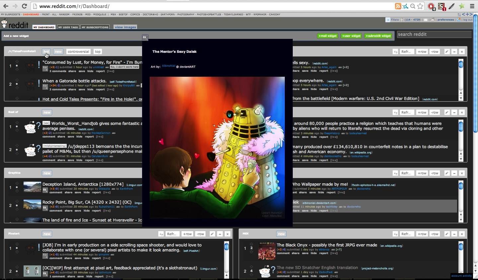Expand image toggle under Deception Island thumbnail
The height and width of the screenshot is (280, 478).
pyautogui.click(x=45, y=190)
